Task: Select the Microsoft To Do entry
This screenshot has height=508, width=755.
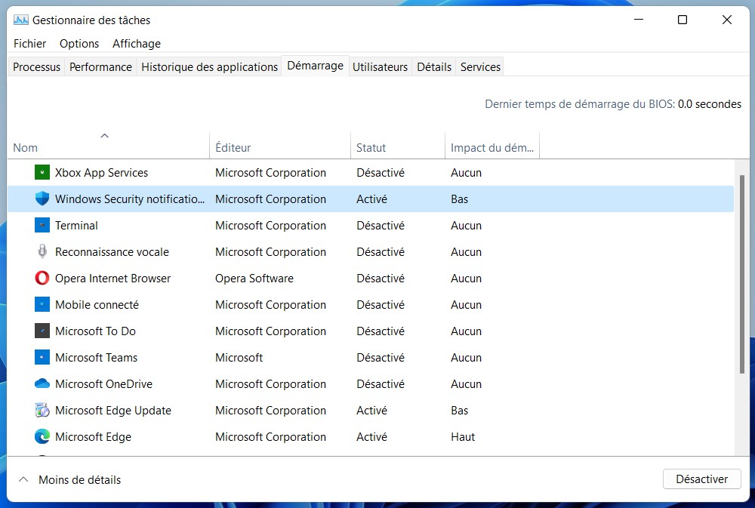Action: coord(95,331)
